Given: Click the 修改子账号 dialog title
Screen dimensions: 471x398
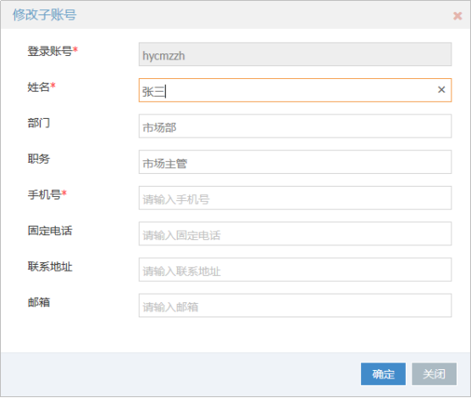Looking at the screenshot, I should 44,14.
